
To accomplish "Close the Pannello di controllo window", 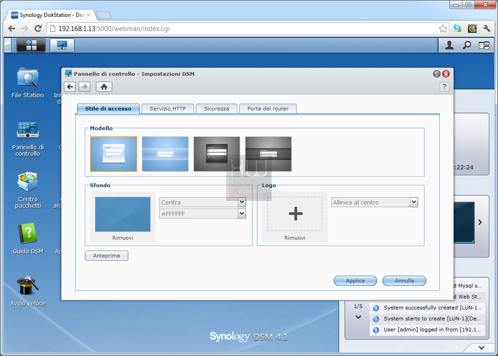I will [x=446, y=74].
